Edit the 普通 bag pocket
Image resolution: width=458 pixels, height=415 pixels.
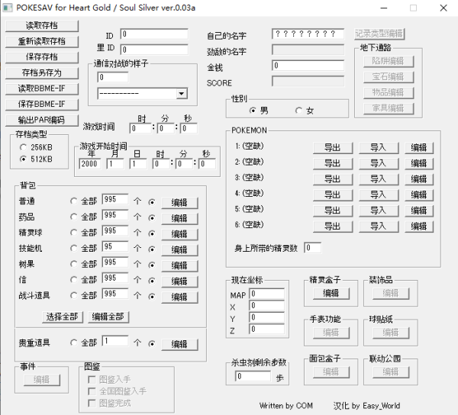click(179, 202)
